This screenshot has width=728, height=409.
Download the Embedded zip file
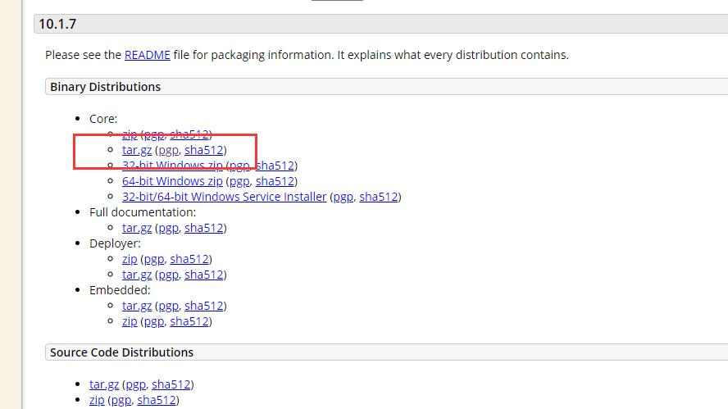130,321
